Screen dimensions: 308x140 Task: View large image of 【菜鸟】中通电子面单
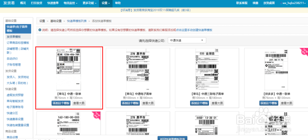point(148,103)
